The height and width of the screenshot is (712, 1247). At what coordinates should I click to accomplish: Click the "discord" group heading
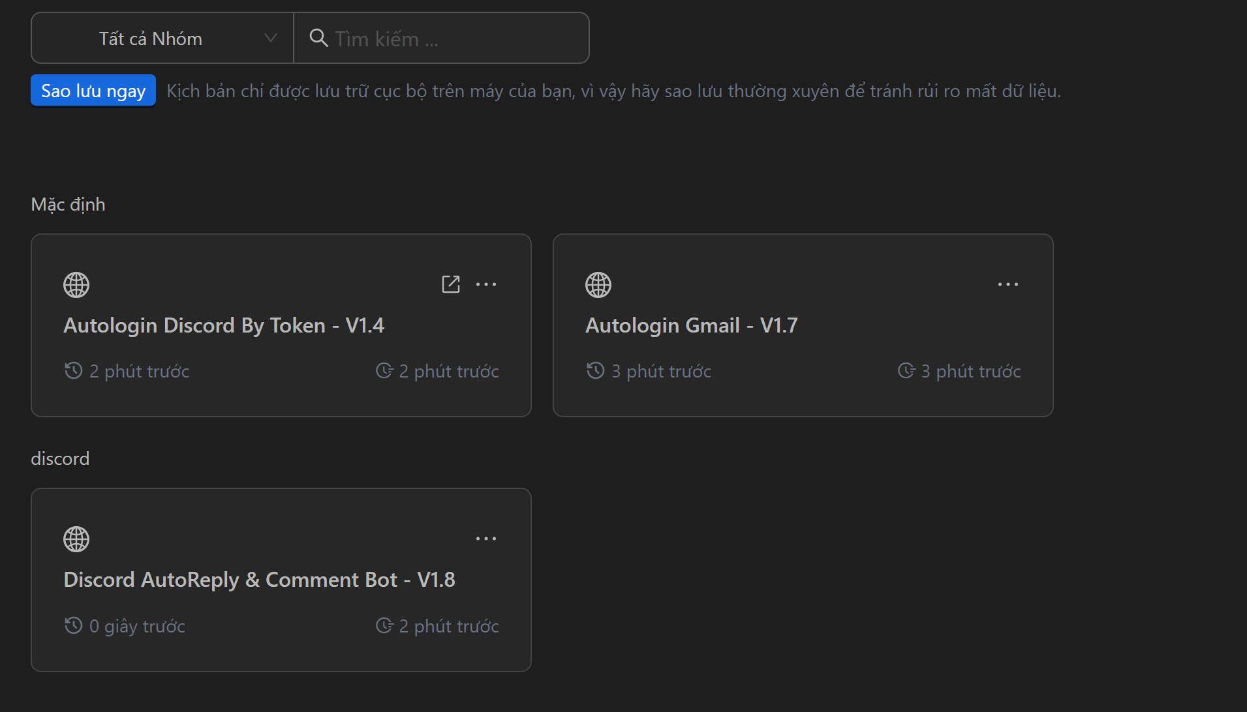click(60, 459)
